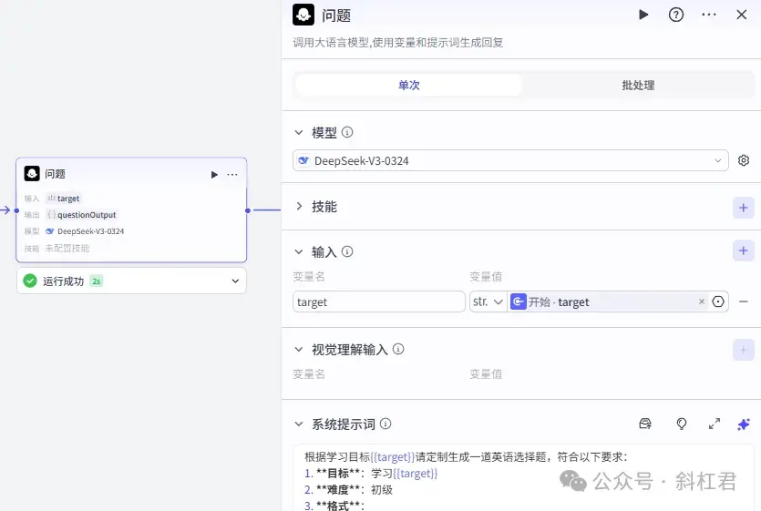
Task: Remove the target input row
Action: 743,301
